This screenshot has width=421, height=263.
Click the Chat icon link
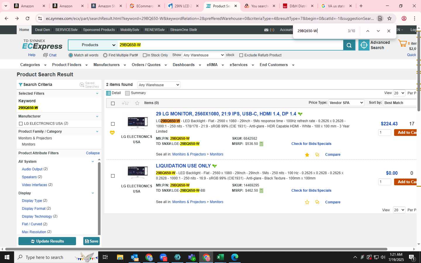pyautogui.click(x=50, y=55)
